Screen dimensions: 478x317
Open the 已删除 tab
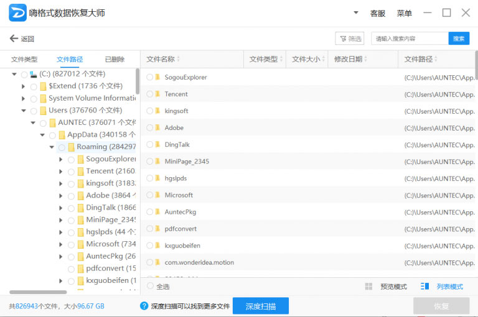click(115, 60)
